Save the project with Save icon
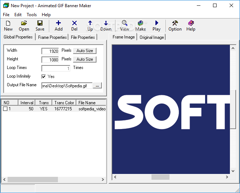 tap(40, 26)
